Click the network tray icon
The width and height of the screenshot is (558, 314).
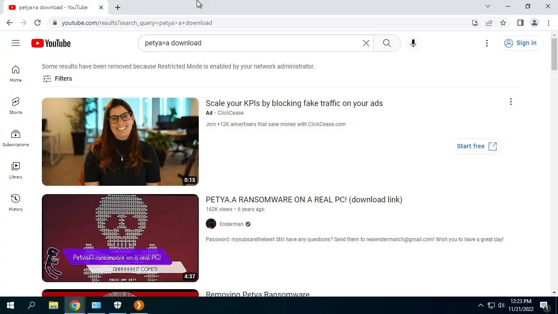(x=491, y=305)
